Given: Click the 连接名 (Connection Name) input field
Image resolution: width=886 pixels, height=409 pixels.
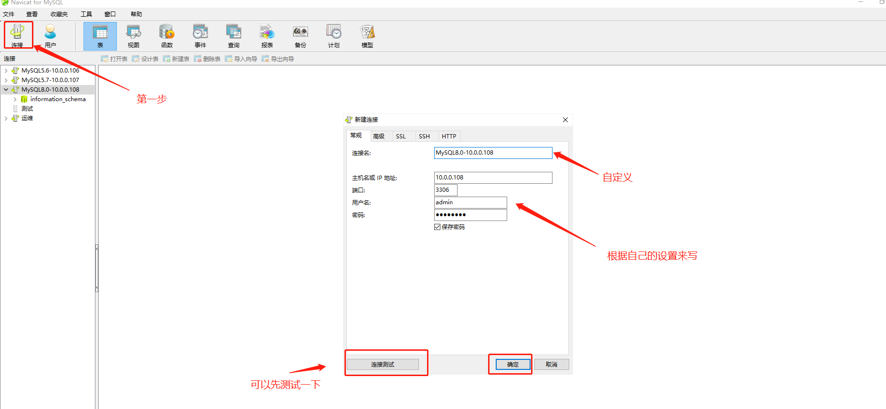Looking at the screenshot, I should click(x=493, y=153).
